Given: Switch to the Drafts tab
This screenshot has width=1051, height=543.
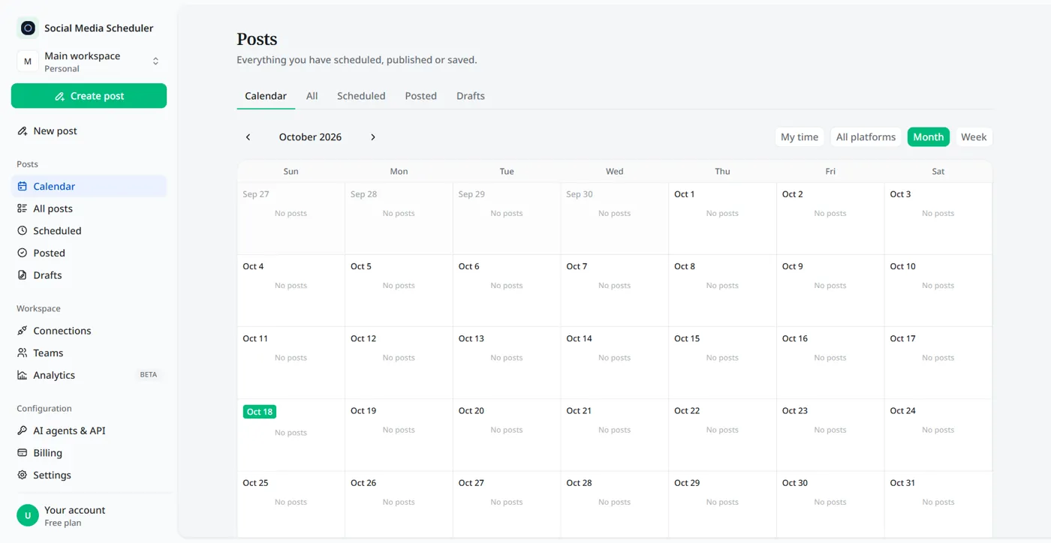Looking at the screenshot, I should 471,96.
